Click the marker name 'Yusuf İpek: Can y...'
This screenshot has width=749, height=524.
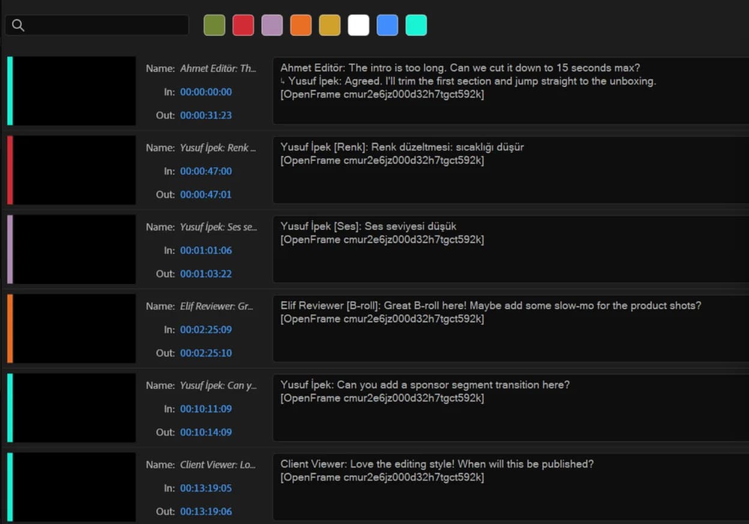tap(218, 385)
